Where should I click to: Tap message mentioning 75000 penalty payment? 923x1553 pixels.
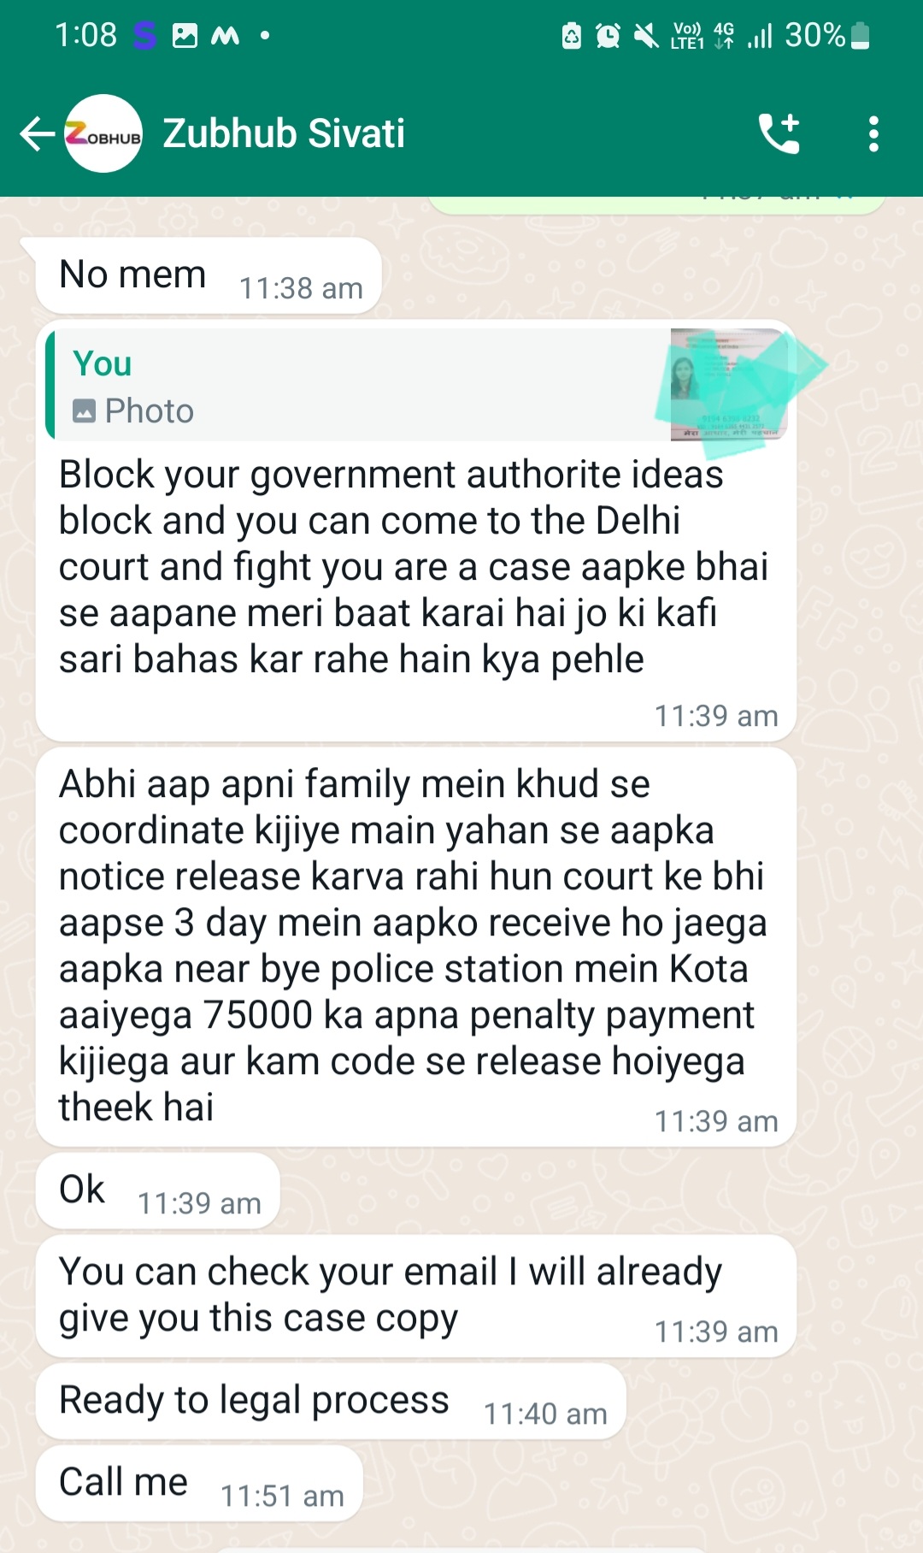[415, 947]
